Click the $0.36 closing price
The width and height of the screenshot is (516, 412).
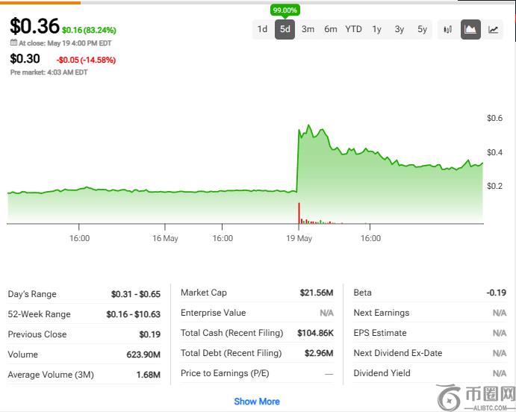coord(34,26)
